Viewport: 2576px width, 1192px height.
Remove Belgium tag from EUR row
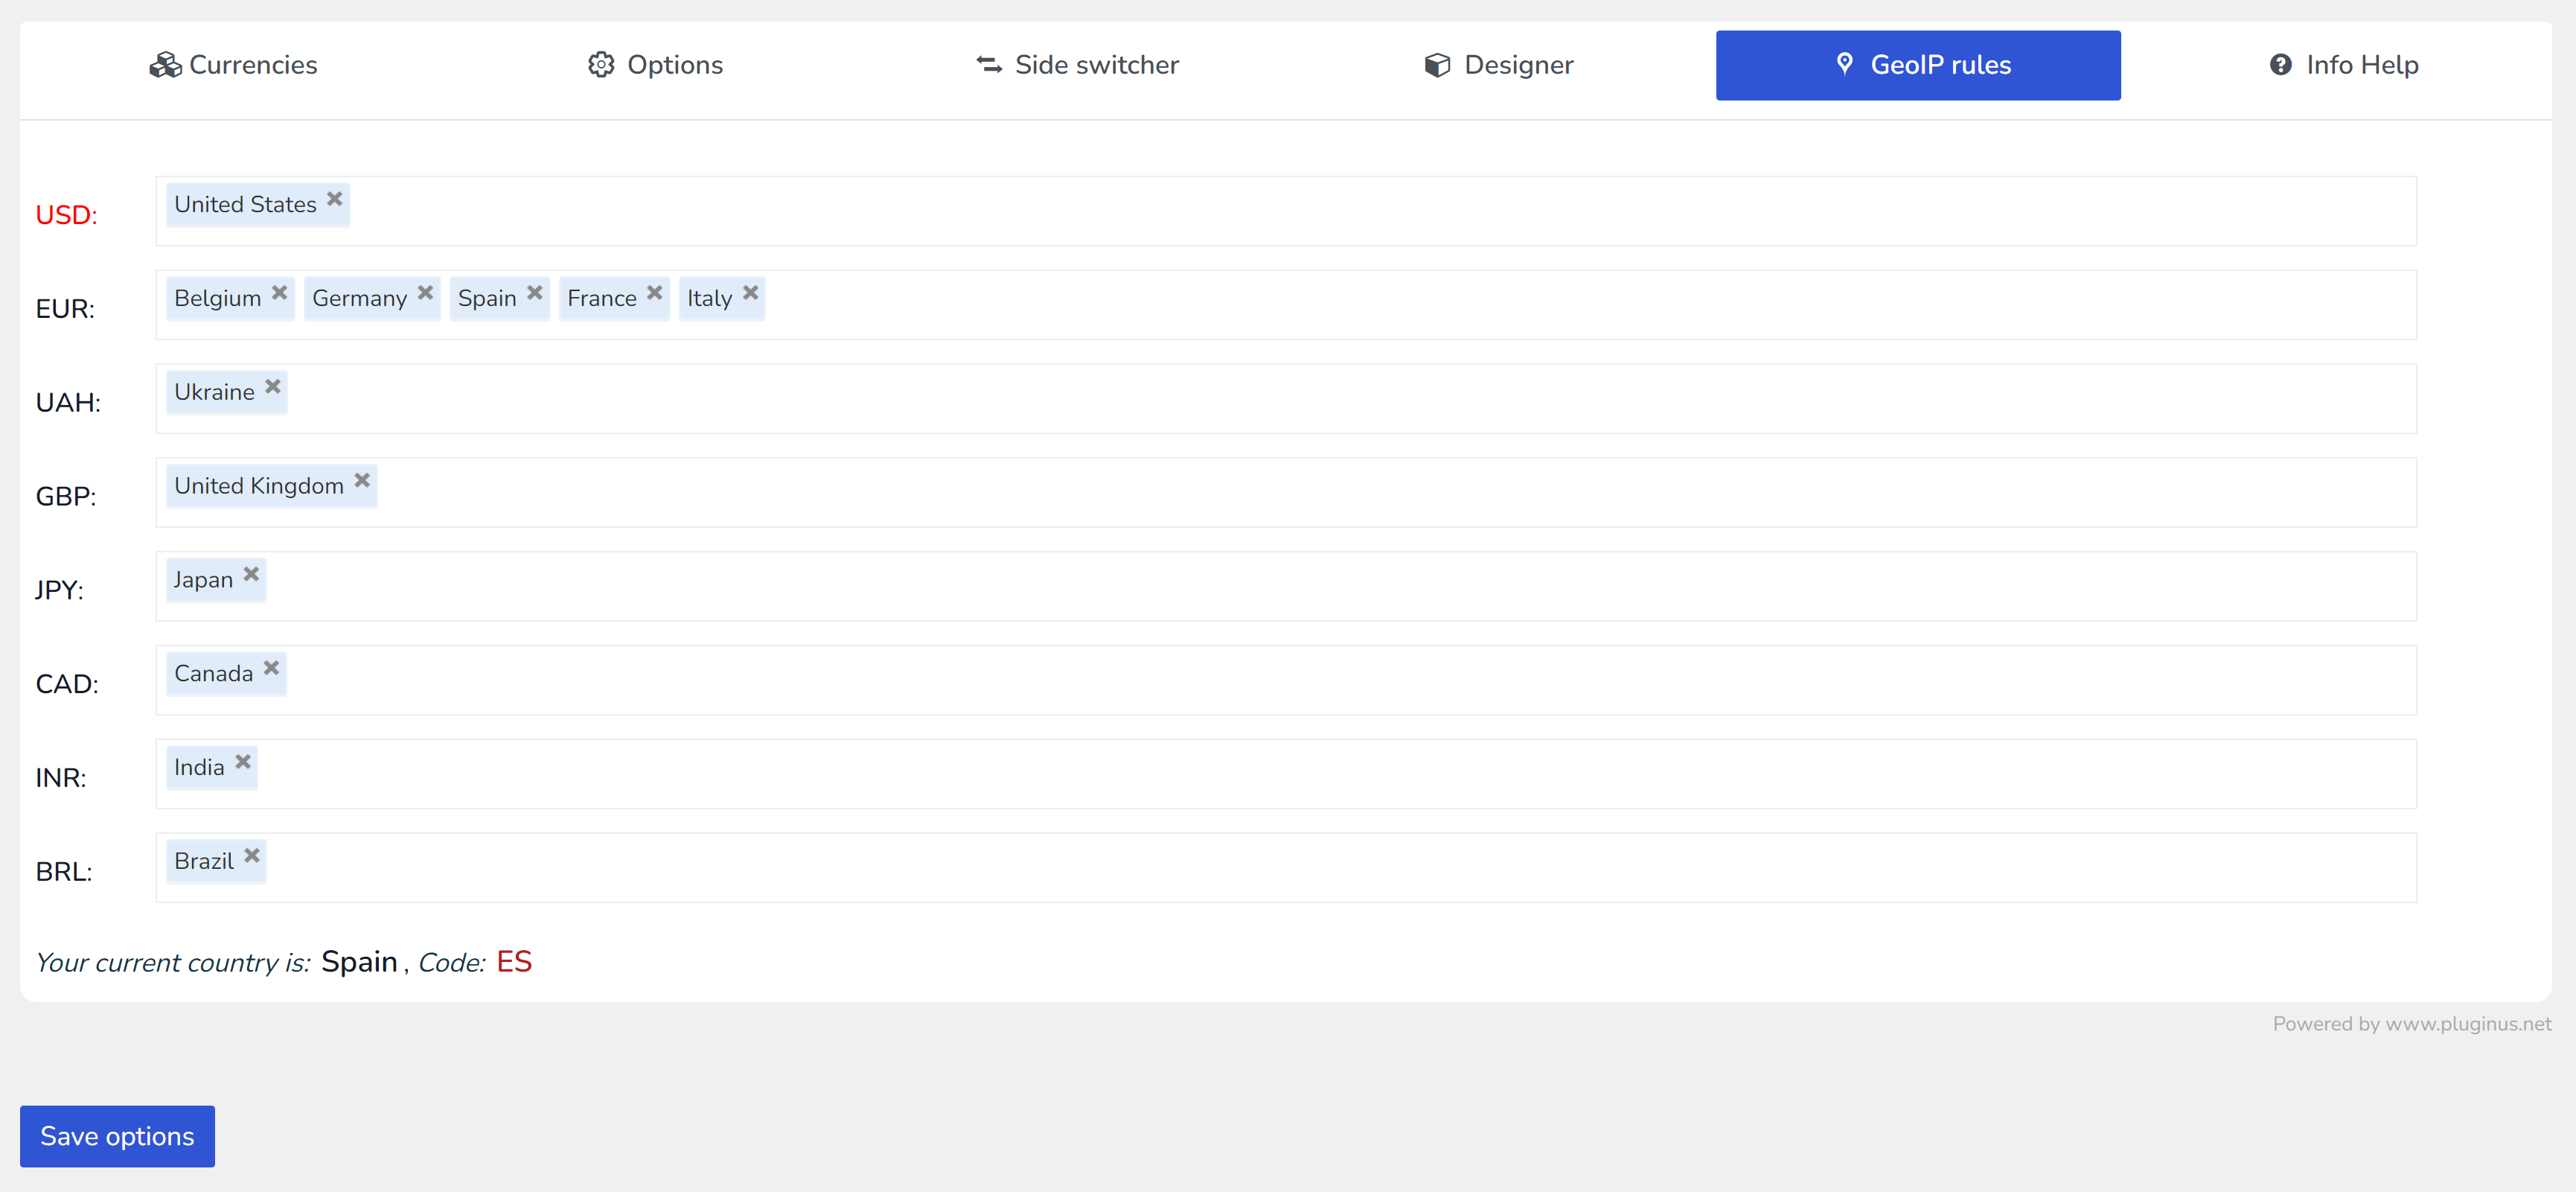[280, 293]
